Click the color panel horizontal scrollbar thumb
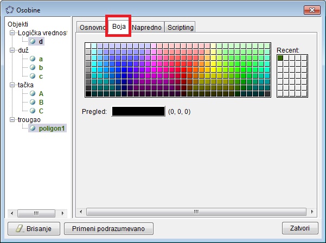This screenshot has height=243, width=326. (196, 212)
